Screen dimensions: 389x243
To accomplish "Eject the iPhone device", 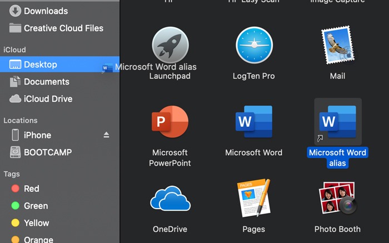I will pos(106,135).
